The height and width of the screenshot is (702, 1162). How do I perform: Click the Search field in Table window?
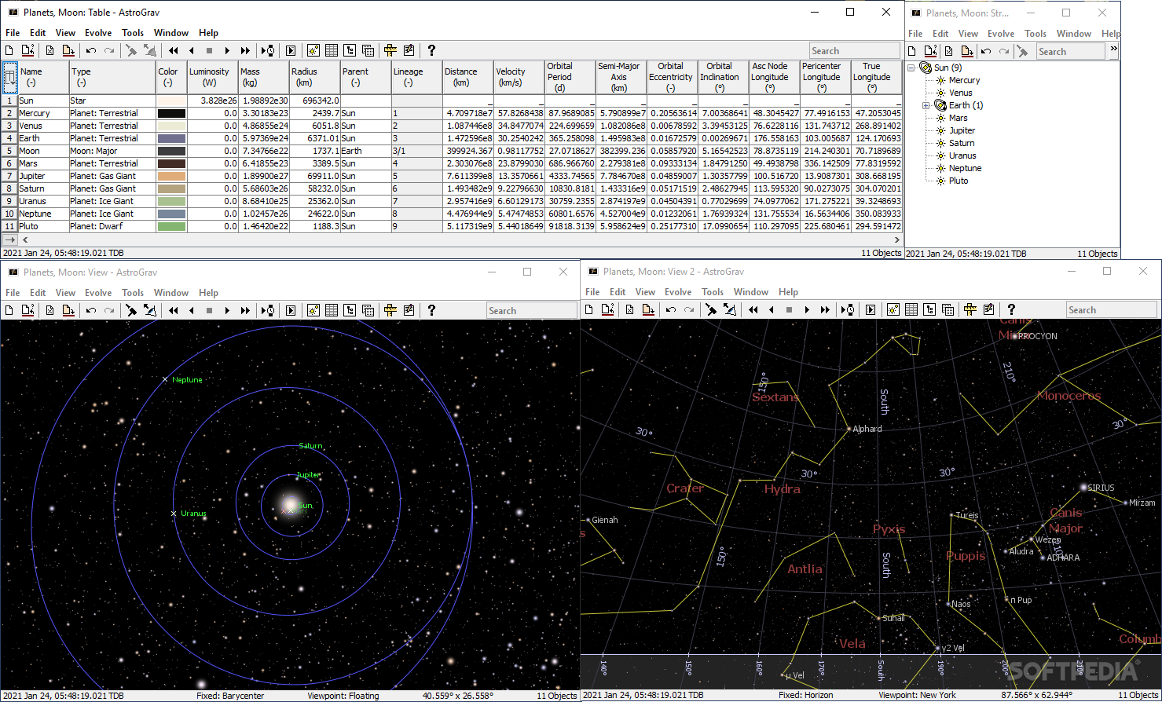(855, 50)
